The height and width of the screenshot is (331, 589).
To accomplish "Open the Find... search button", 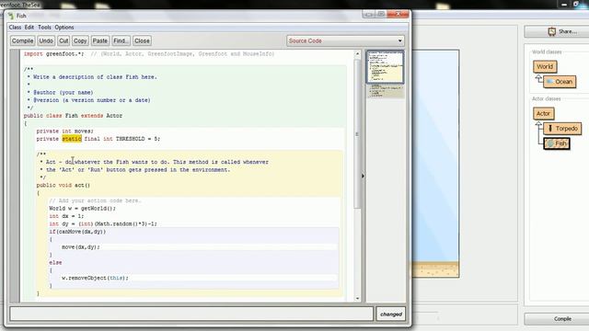I will (x=121, y=40).
